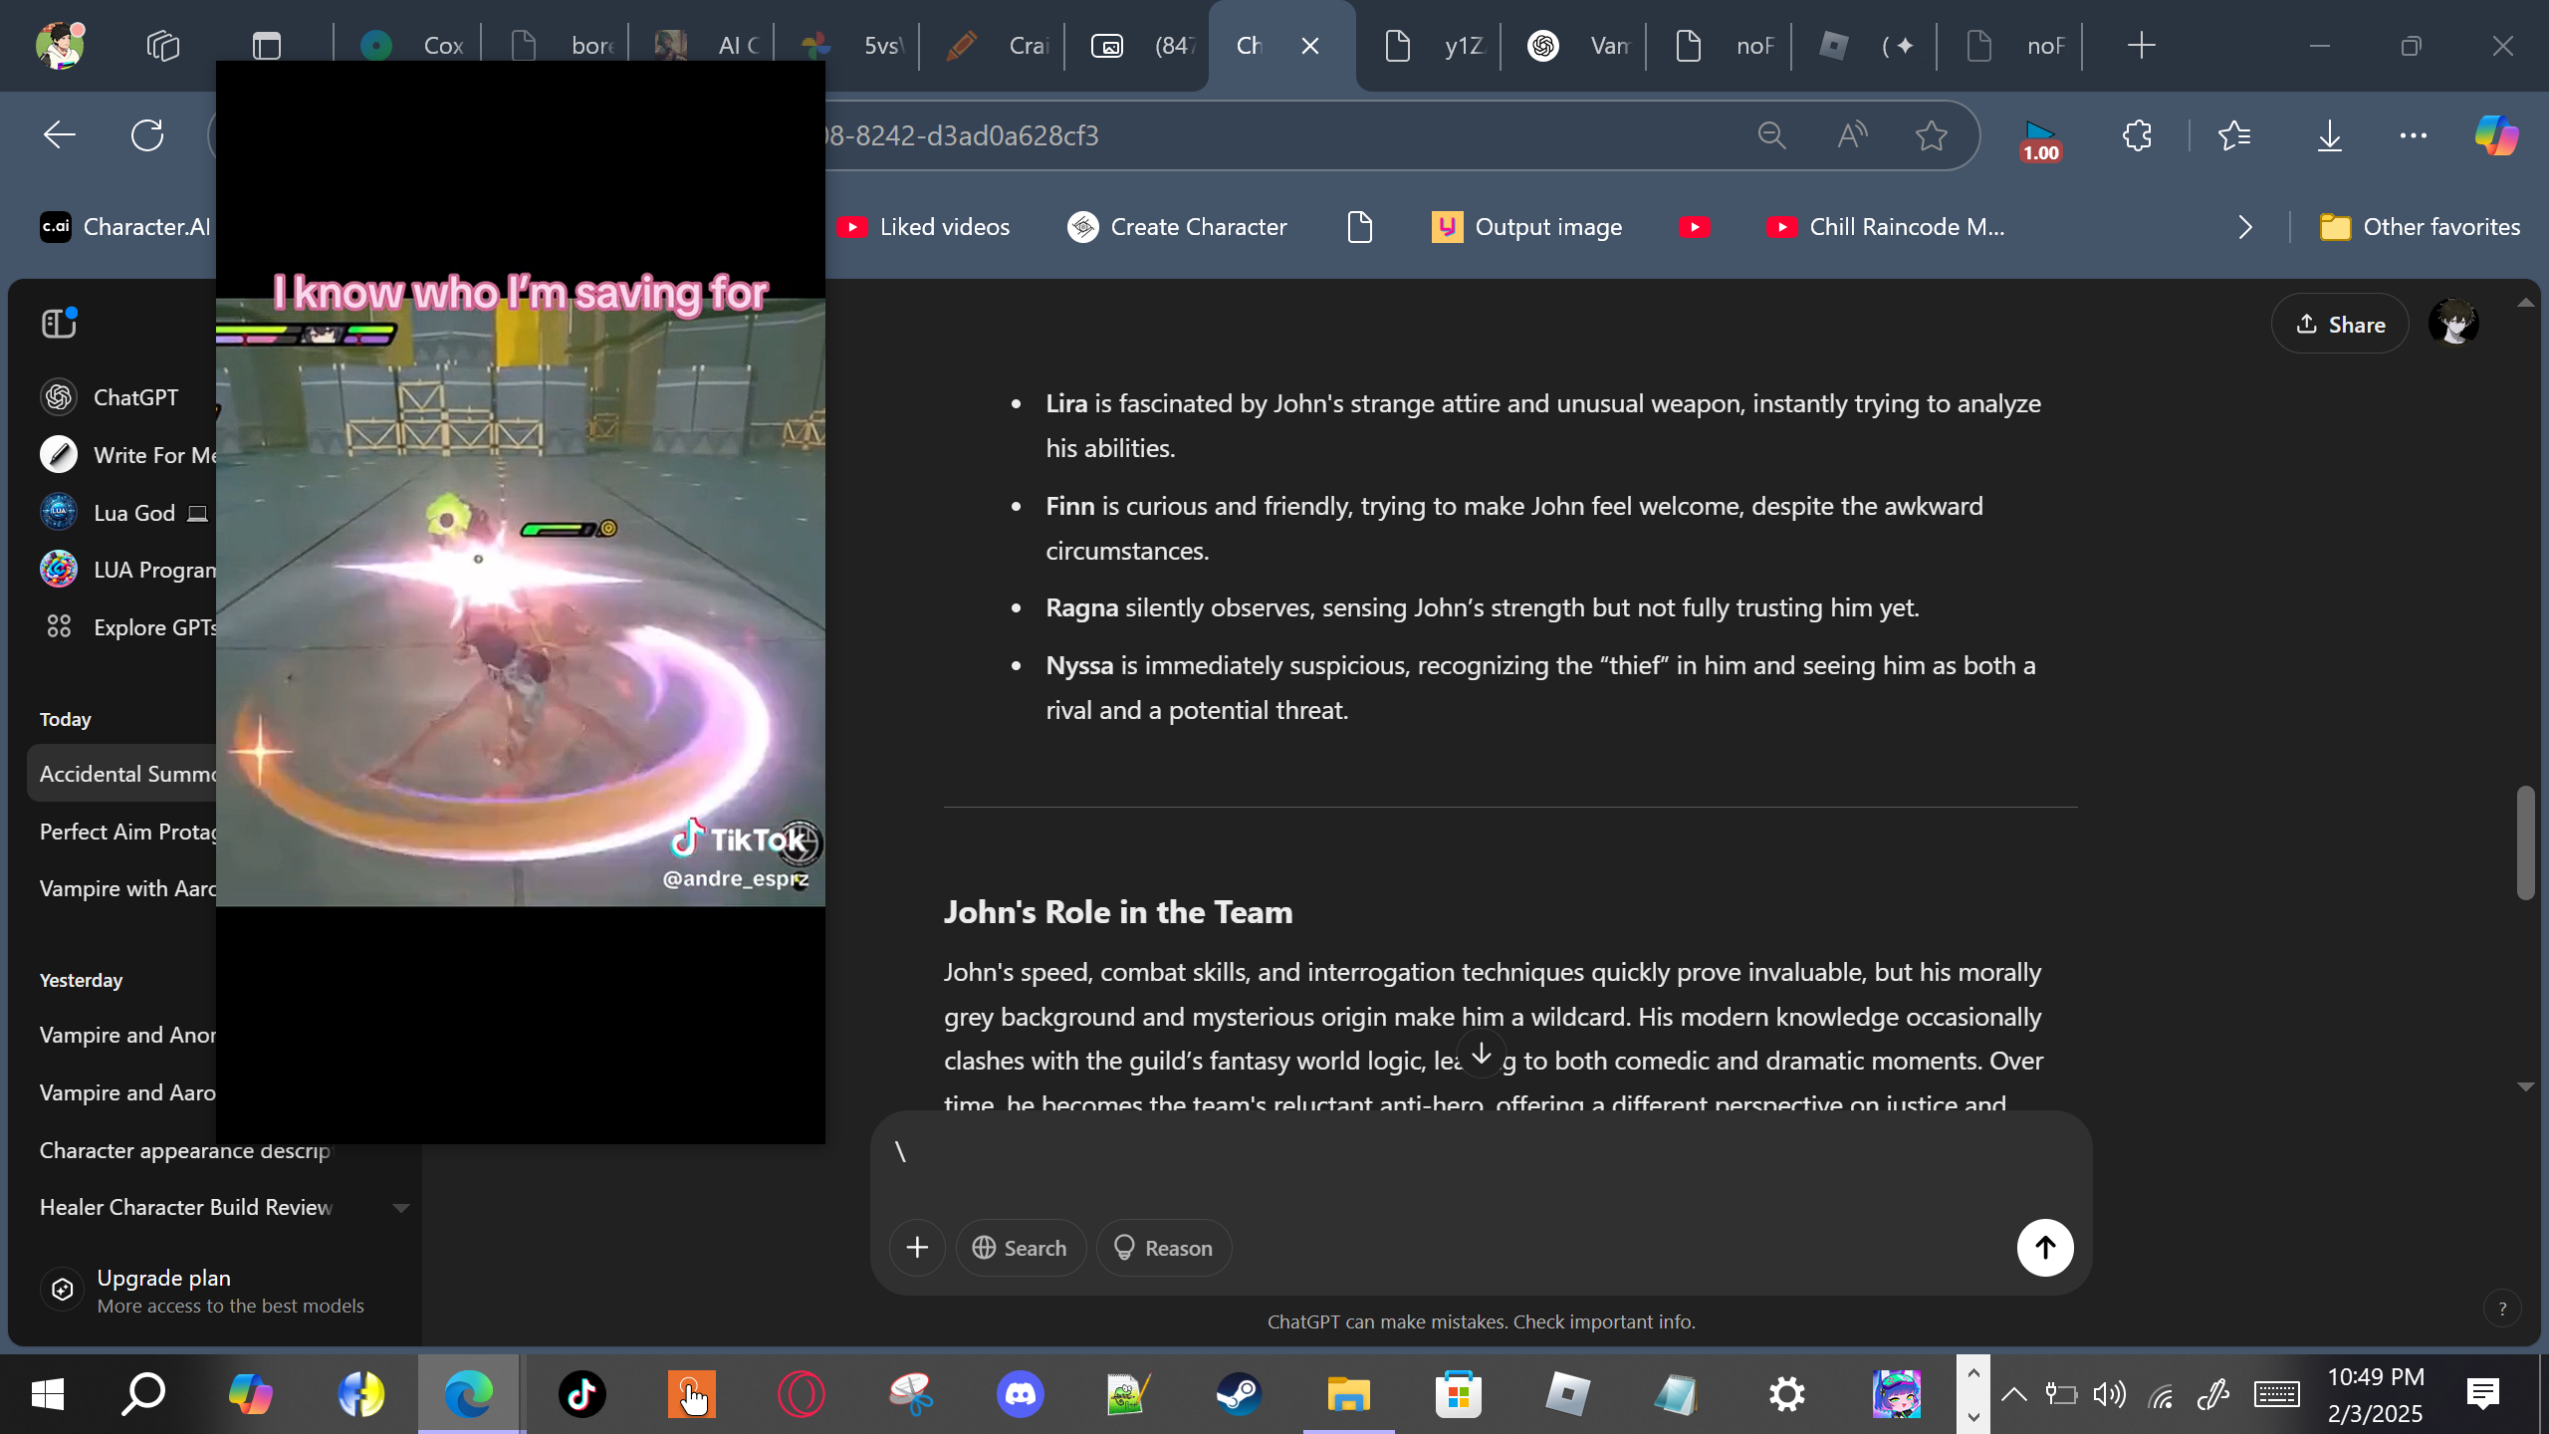The image size is (2549, 1434).
Task: Open Microsoft Store from the taskbar
Action: click(1458, 1394)
